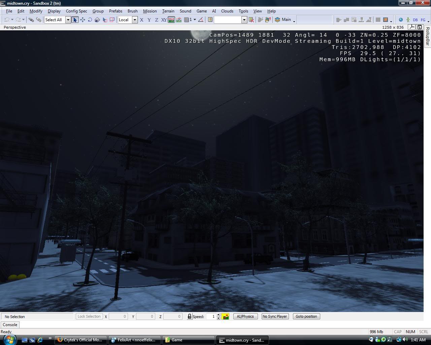Click the X coordinate field
The height and width of the screenshot is (345, 431).
coord(118,316)
